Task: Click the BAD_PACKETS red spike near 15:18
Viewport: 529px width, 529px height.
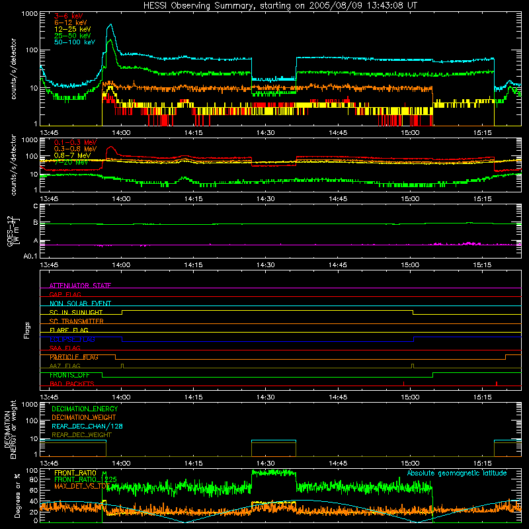Action: click(497, 384)
